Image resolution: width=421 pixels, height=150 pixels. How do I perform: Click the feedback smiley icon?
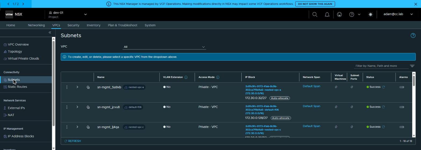click(x=339, y=14)
